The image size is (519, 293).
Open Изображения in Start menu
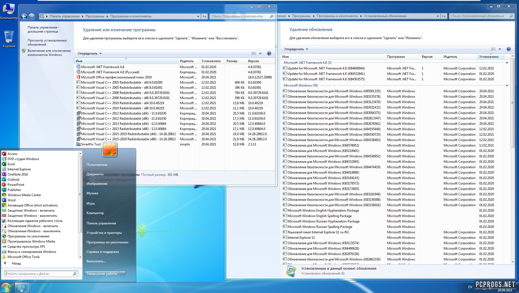click(x=97, y=183)
